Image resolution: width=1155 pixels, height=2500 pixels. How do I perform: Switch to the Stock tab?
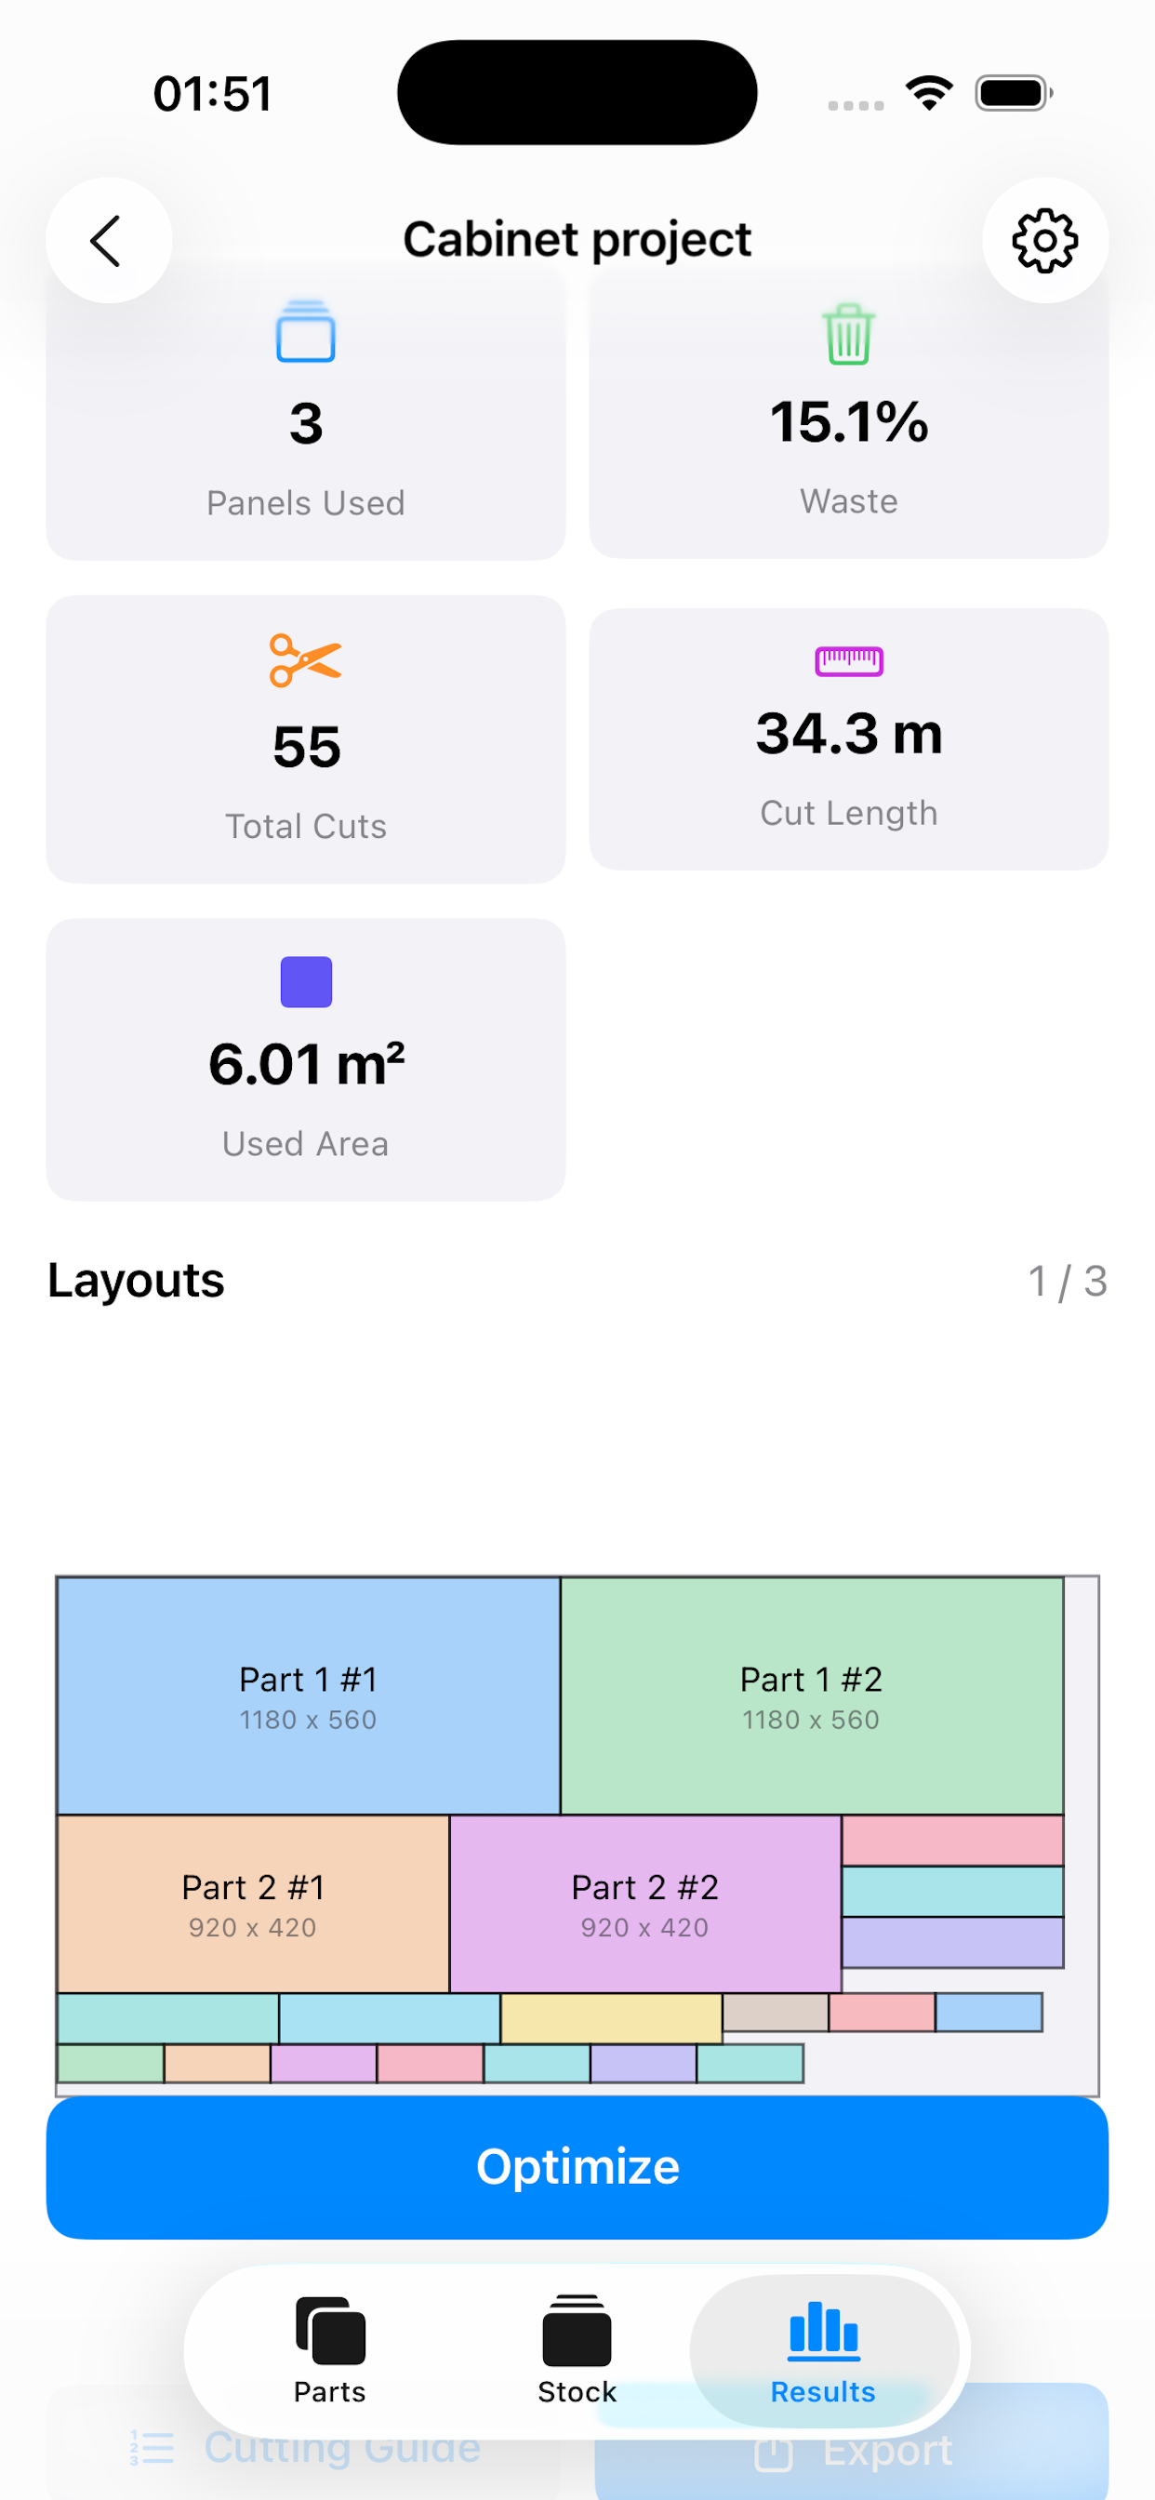click(x=577, y=2349)
